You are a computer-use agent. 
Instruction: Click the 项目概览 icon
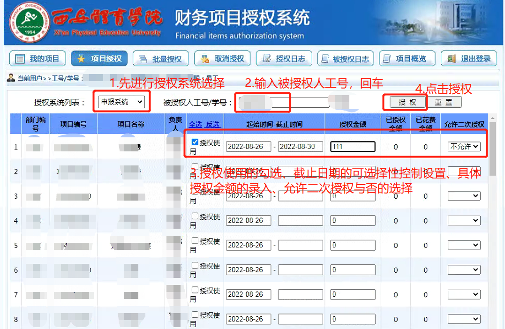coord(387,59)
